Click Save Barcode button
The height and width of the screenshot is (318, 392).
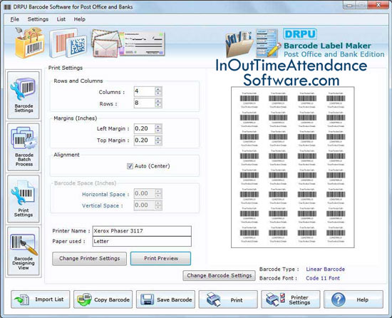(165, 299)
